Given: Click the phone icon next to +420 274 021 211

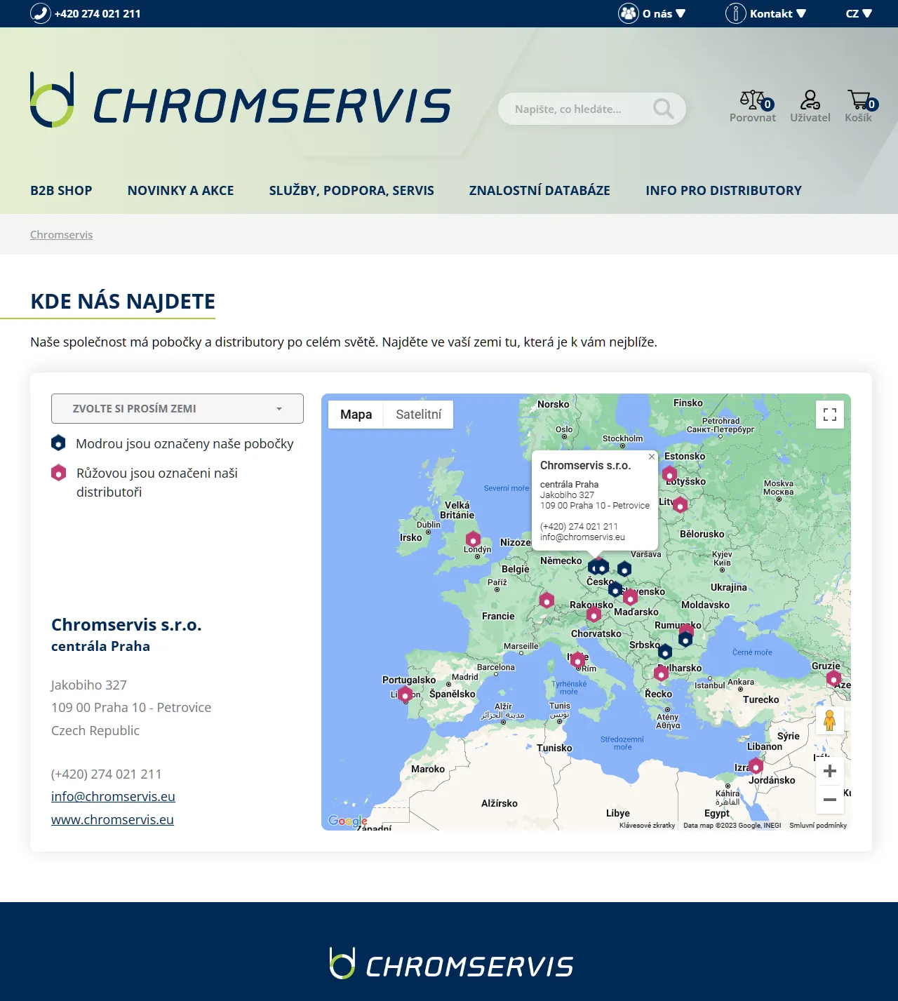Looking at the screenshot, I should click(39, 13).
